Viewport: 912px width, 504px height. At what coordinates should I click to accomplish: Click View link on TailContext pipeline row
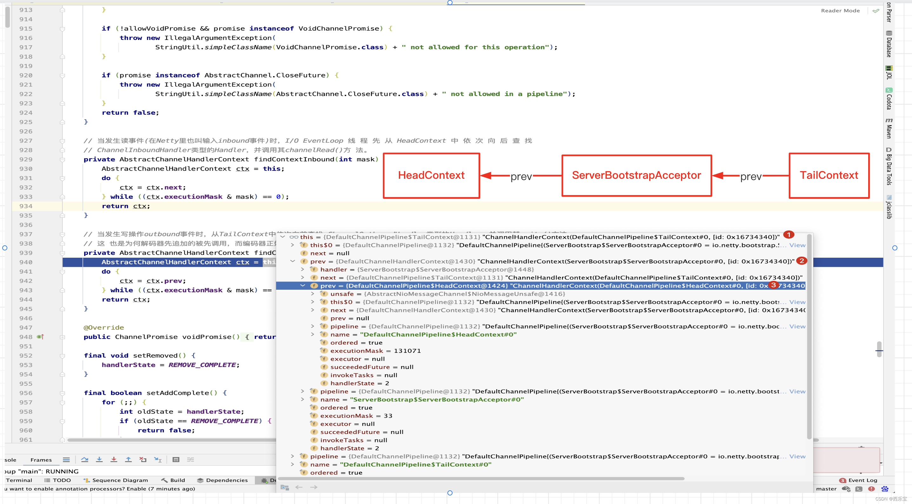[x=797, y=456]
